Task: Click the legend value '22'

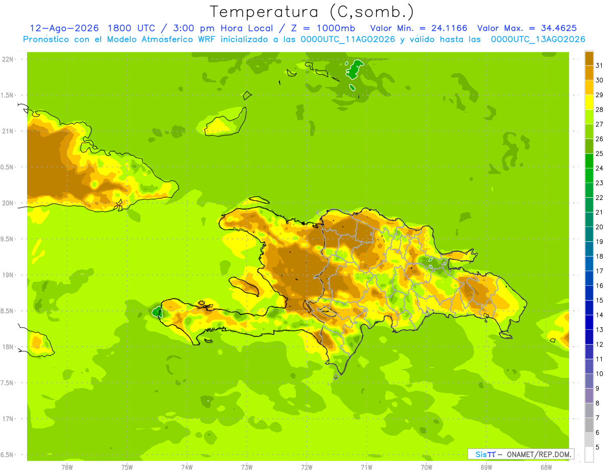Action: point(600,197)
